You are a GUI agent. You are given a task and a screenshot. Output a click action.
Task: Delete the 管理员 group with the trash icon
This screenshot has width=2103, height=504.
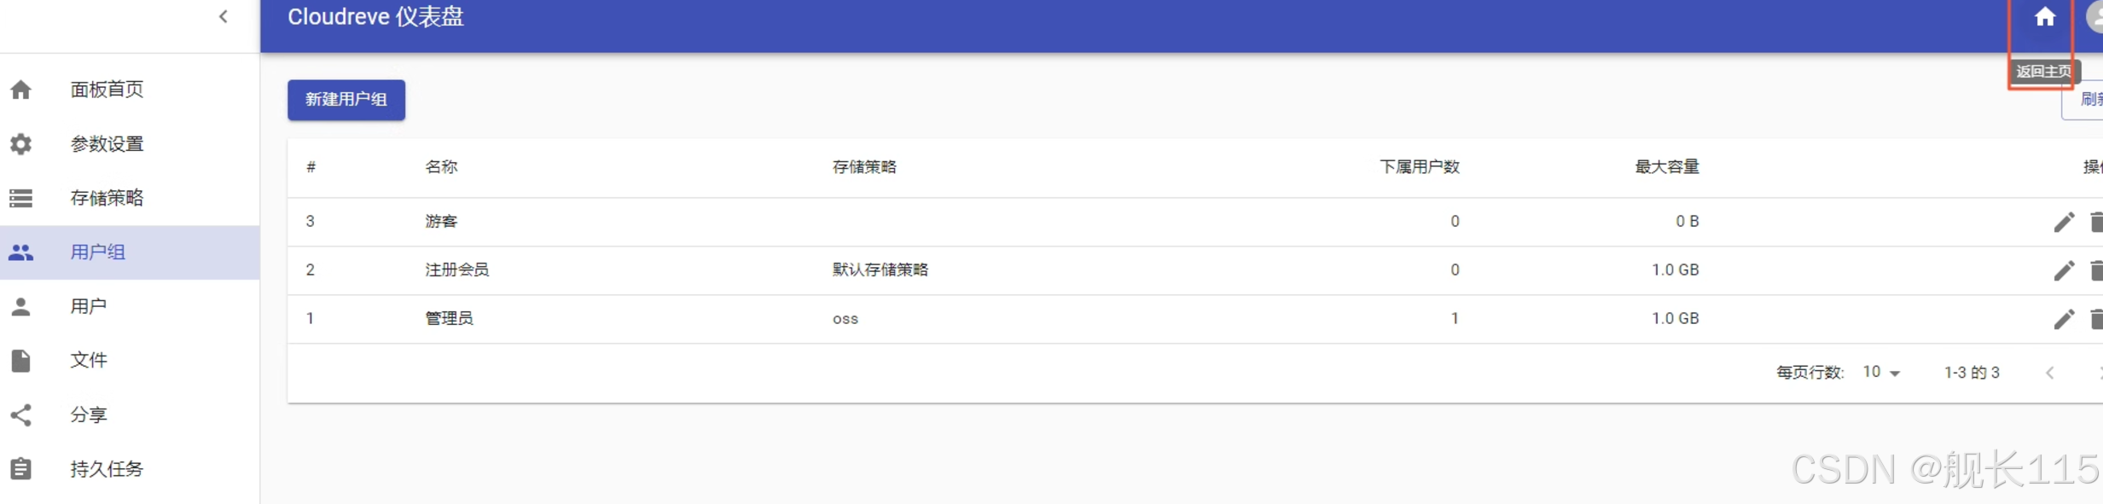click(x=2095, y=319)
